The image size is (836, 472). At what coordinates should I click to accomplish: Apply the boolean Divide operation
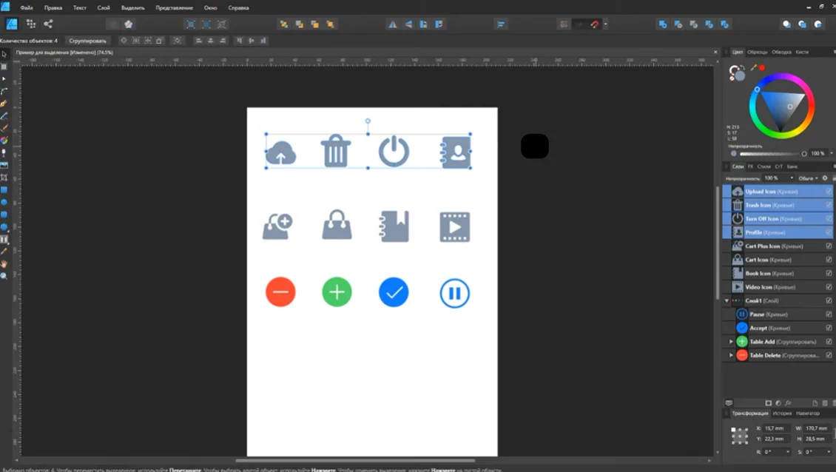point(724,24)
